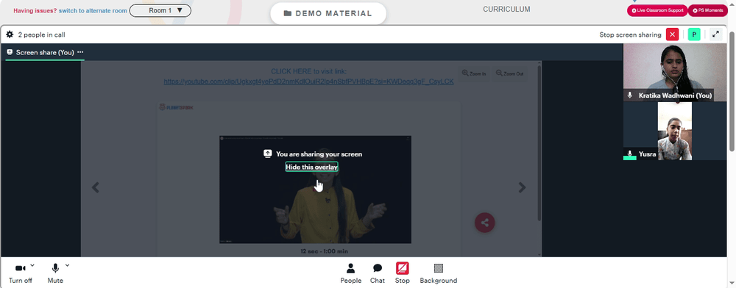Open the Chat panel
Viewport: 736px width, 288px height.
coord(378,273)
